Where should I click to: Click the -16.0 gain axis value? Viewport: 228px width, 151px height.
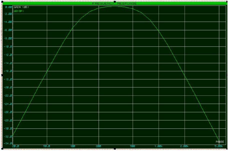click(8, 71)
